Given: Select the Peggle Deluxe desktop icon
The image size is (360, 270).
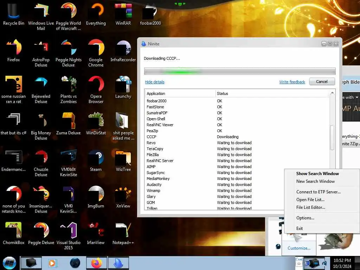Looking at the screenshot, I should coord(41,233).
